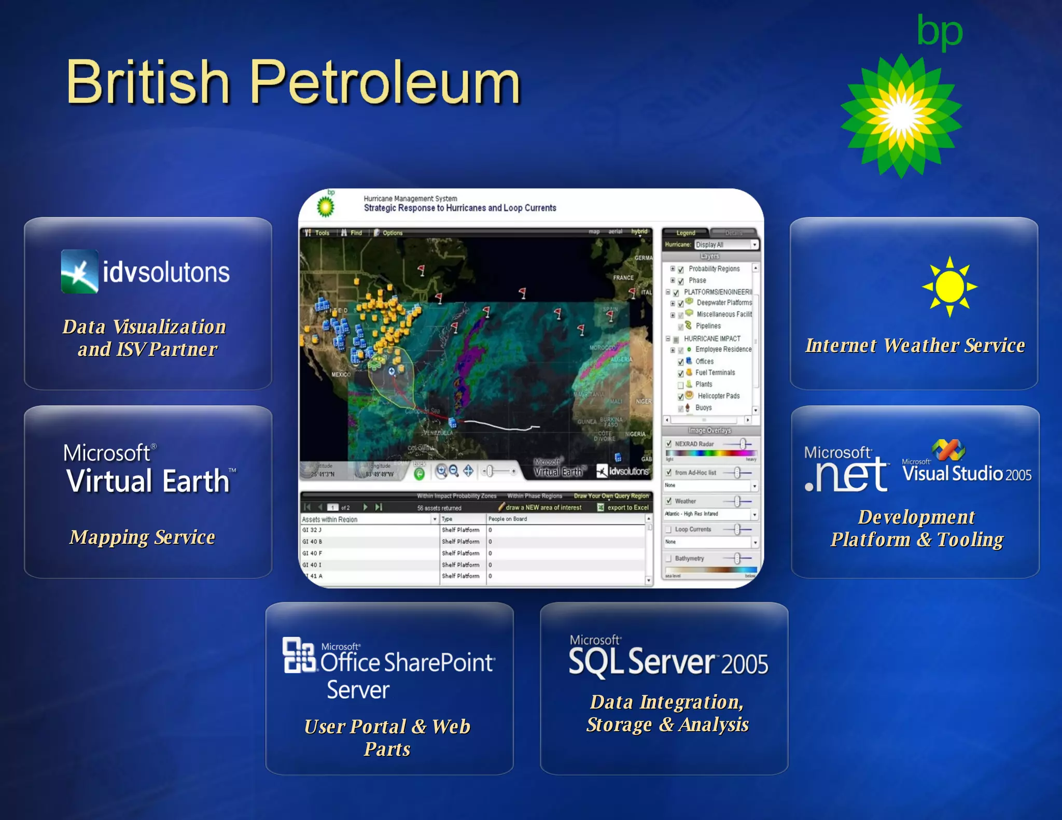The image size is (1062, 820).
Task: Toggle the Phase layer checkbox
Action: [681, 280]
